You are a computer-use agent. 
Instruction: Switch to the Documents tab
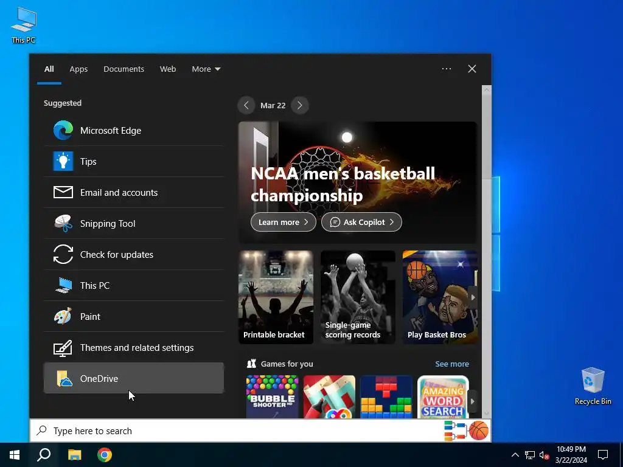point(124,69)
